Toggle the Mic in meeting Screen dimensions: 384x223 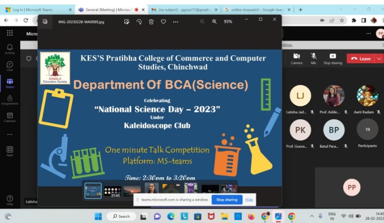coord(313,58)
